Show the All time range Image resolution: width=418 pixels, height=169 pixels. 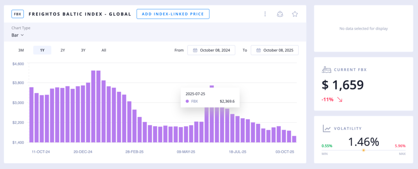(x=104, y=50)
